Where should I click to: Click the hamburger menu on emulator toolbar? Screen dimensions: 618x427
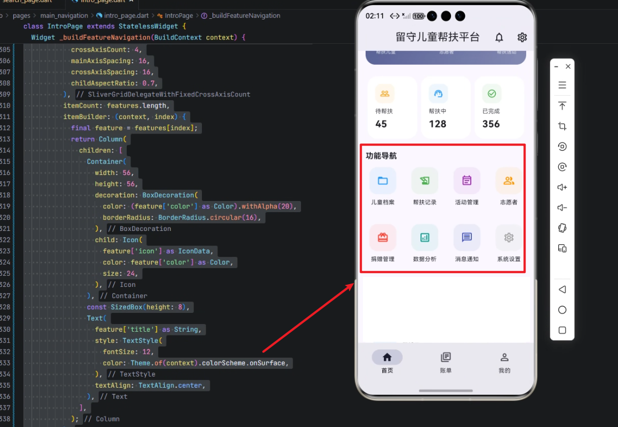[562, 85]
